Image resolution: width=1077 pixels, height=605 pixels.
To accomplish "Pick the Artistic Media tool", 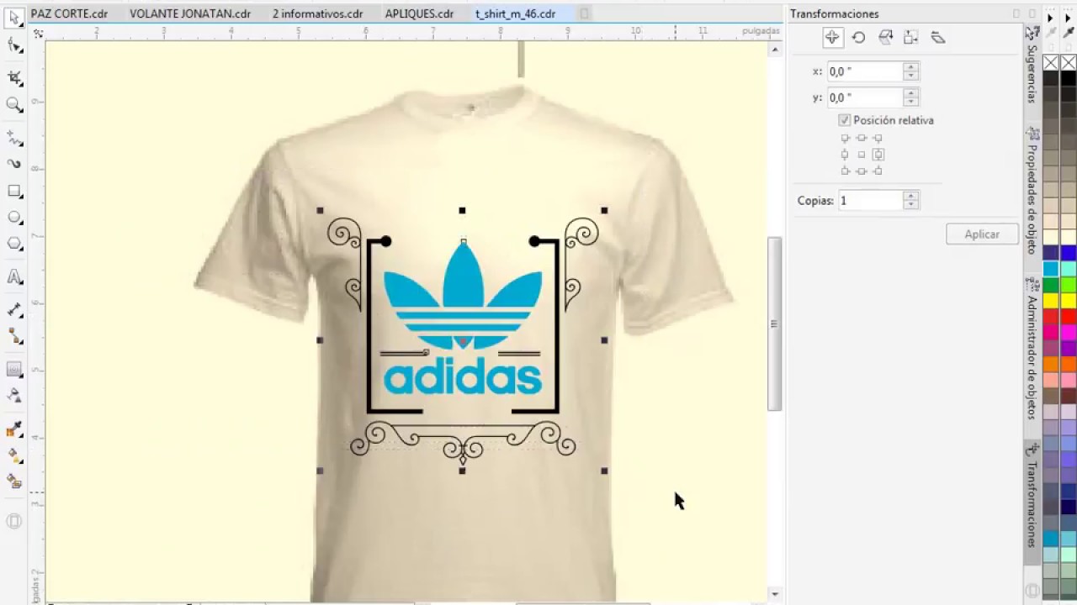I will [14, 164].
